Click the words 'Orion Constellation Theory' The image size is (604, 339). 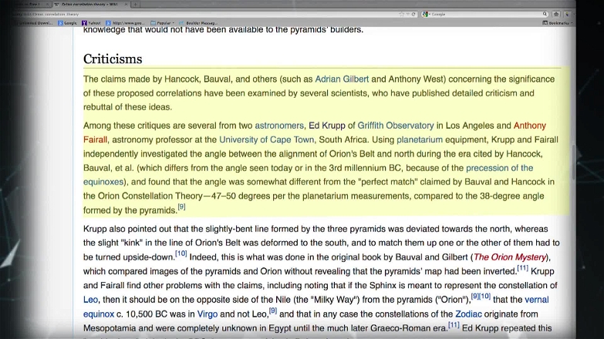(x=150, y=196)
